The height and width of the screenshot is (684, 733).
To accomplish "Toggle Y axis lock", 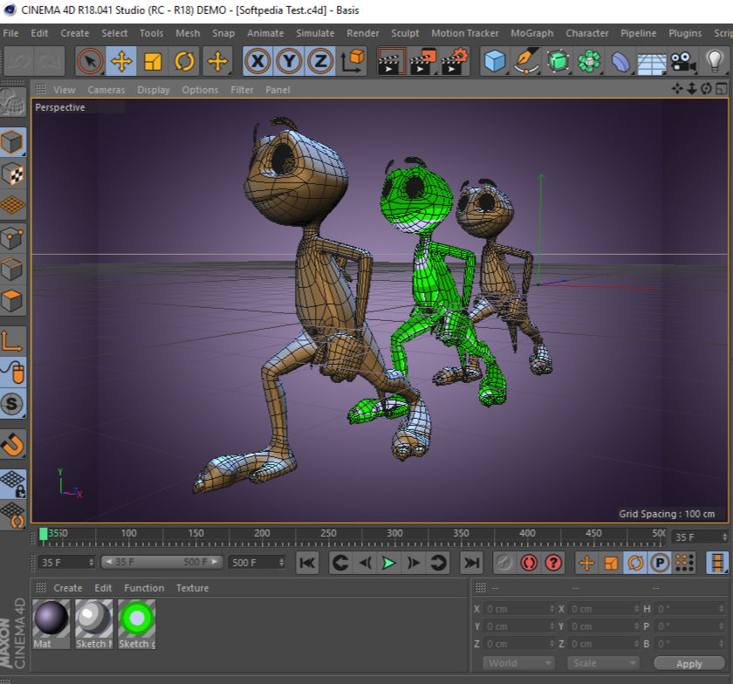I will click(x=289, y=61).
